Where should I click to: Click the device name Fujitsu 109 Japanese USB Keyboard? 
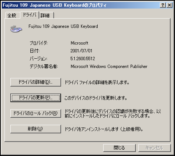(x=63, y=26)
